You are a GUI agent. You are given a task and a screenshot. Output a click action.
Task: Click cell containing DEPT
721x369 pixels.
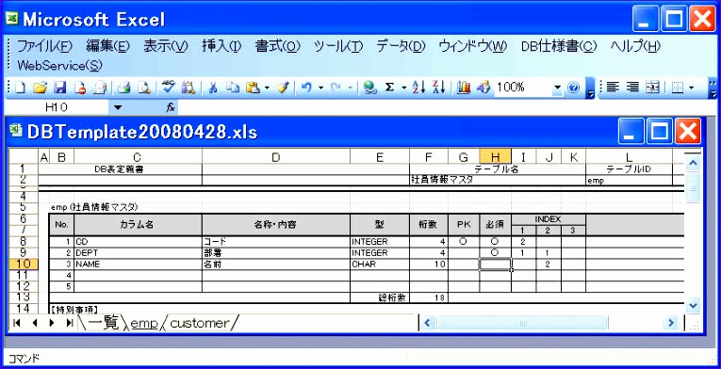click(138, 252)
